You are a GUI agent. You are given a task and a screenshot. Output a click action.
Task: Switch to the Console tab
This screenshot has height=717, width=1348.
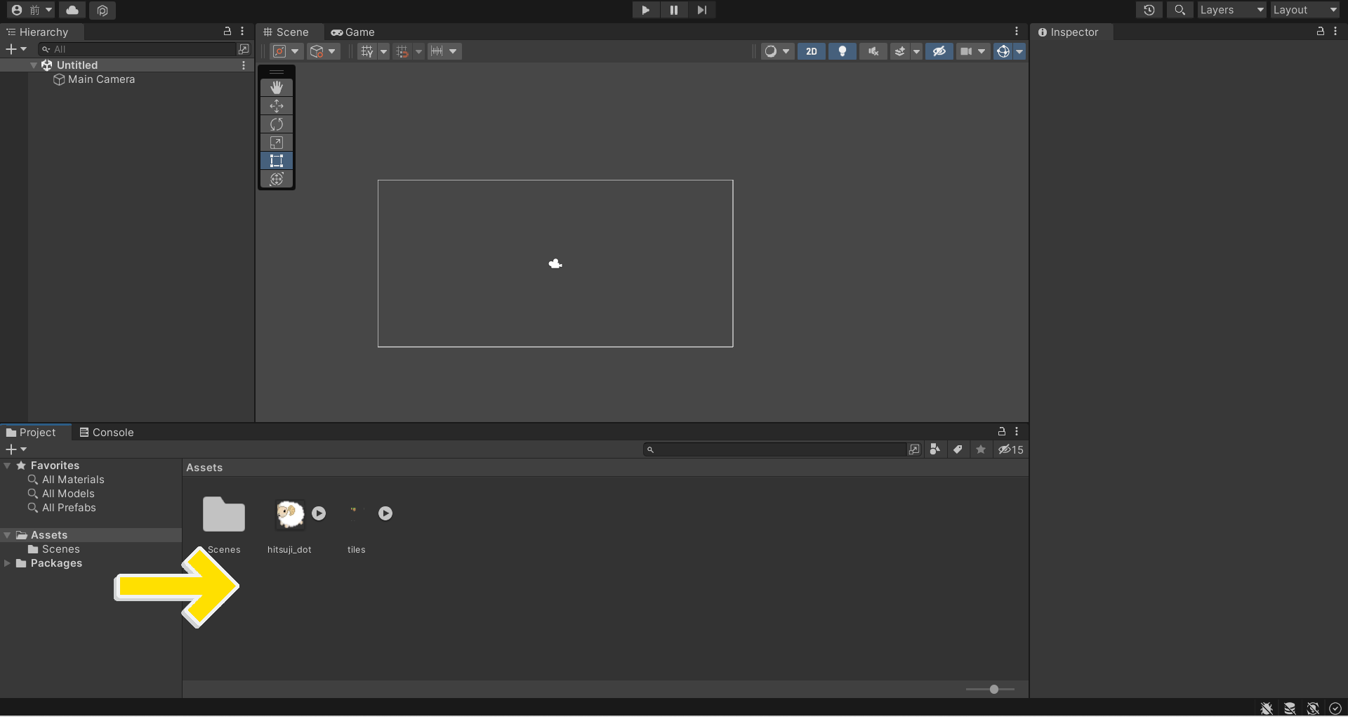[107, 433]
